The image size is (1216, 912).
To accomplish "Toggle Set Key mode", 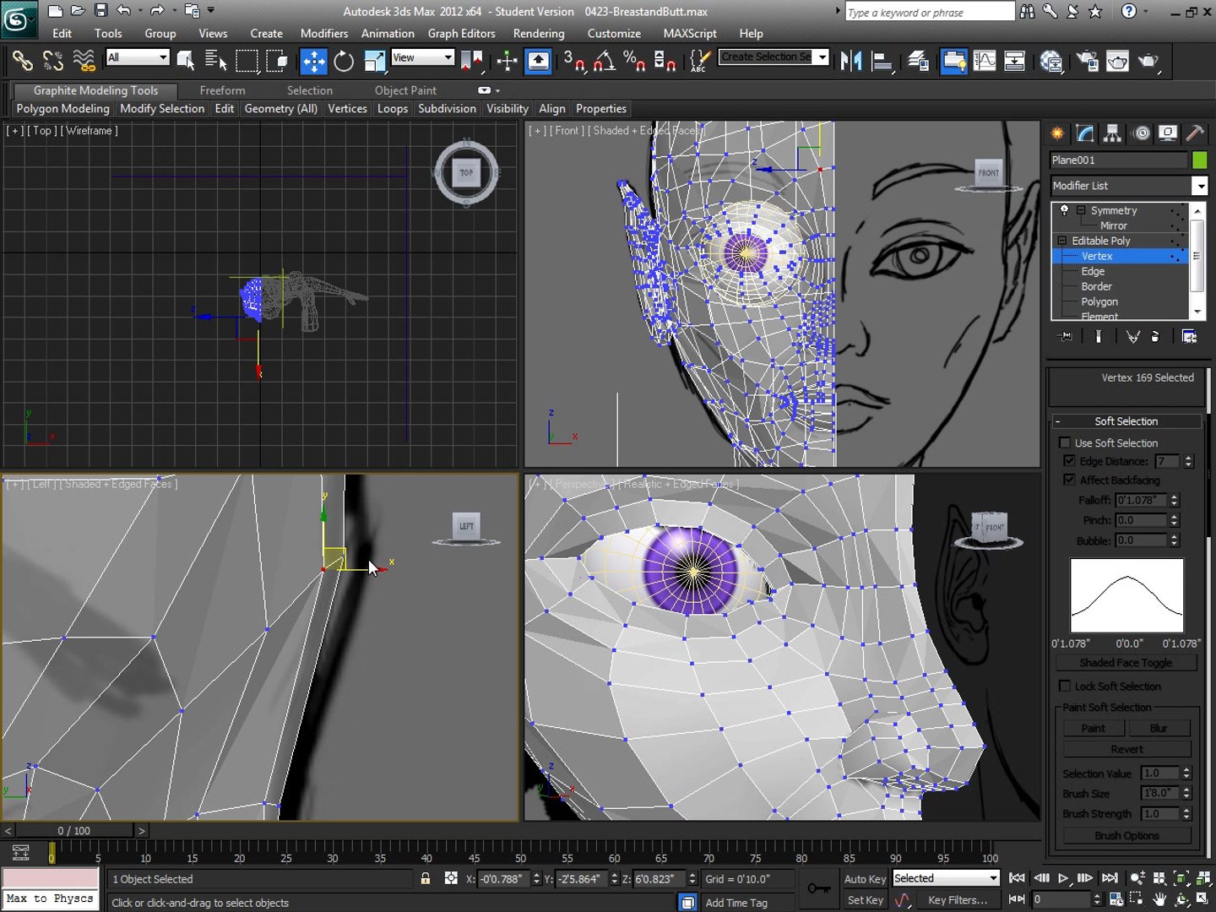I will point(865,900).
